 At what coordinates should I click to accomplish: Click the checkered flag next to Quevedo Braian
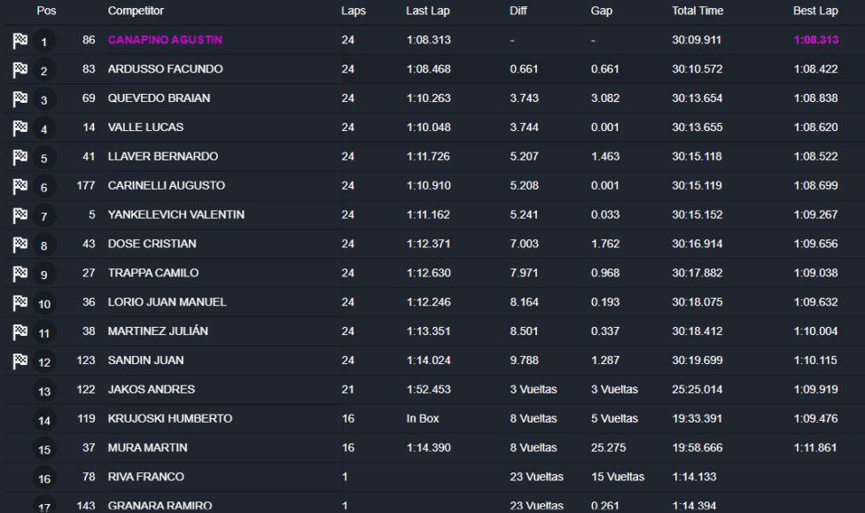click(x=20, y=99)
